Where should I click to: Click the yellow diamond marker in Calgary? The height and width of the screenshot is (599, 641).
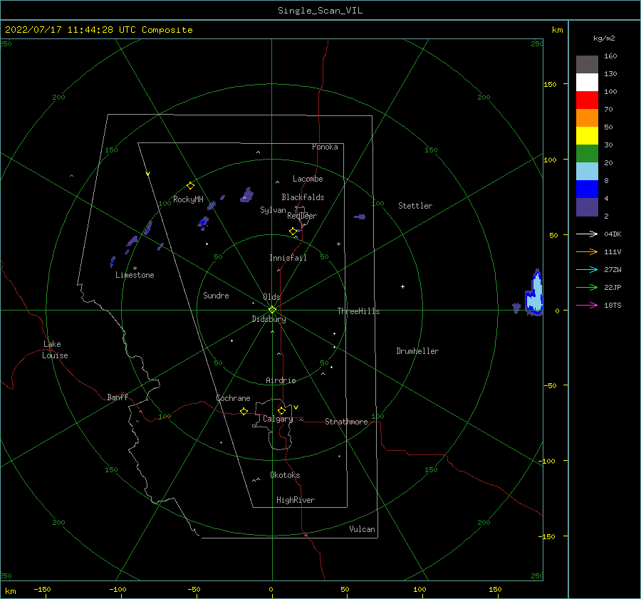281,410
